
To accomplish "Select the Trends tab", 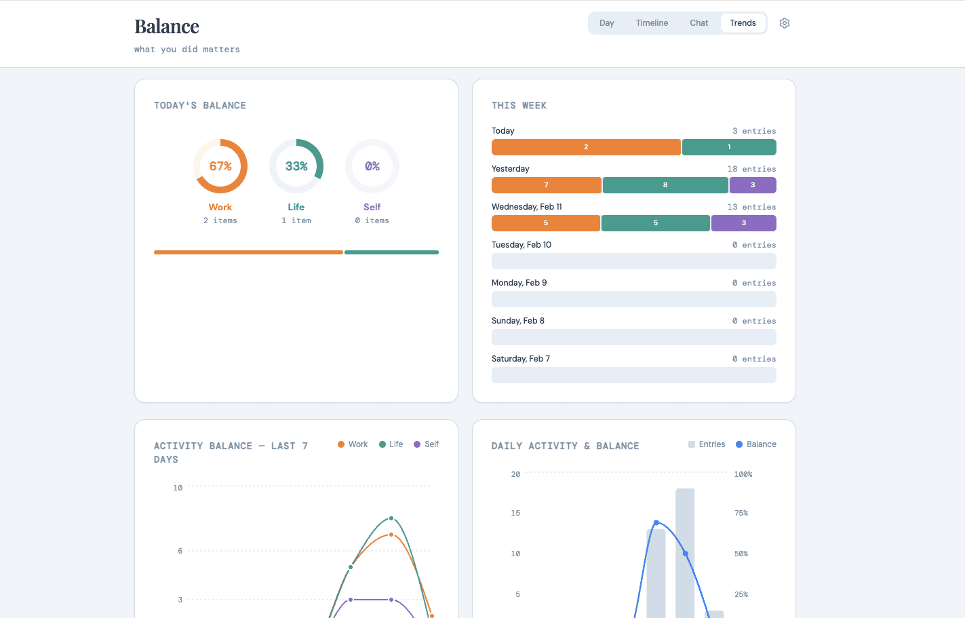I will click(x=743, y=23).
